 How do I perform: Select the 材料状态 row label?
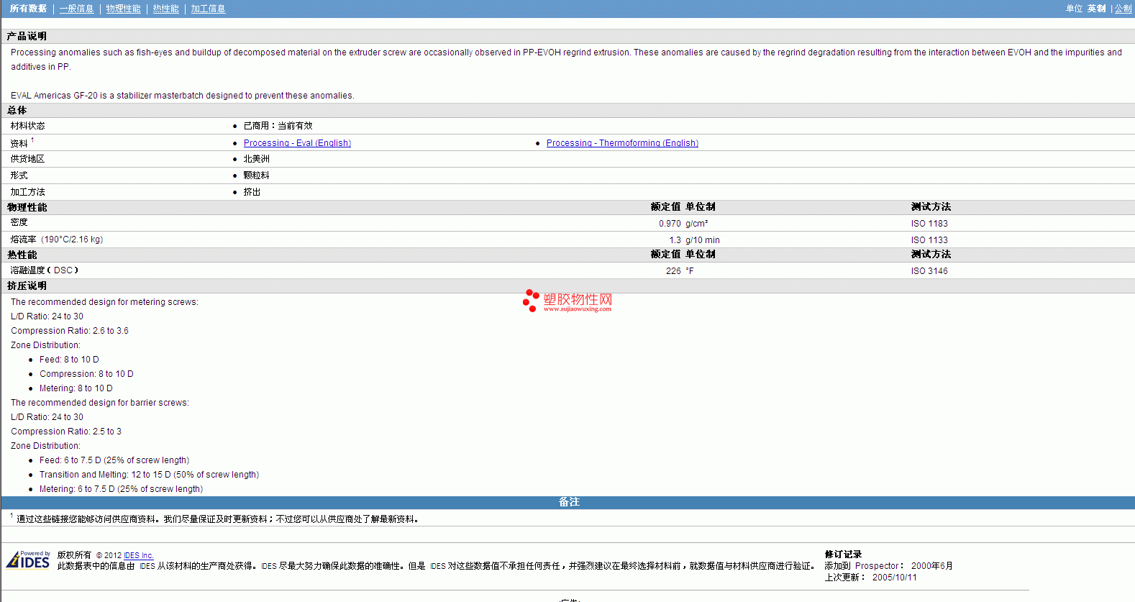tap(27, 126)
